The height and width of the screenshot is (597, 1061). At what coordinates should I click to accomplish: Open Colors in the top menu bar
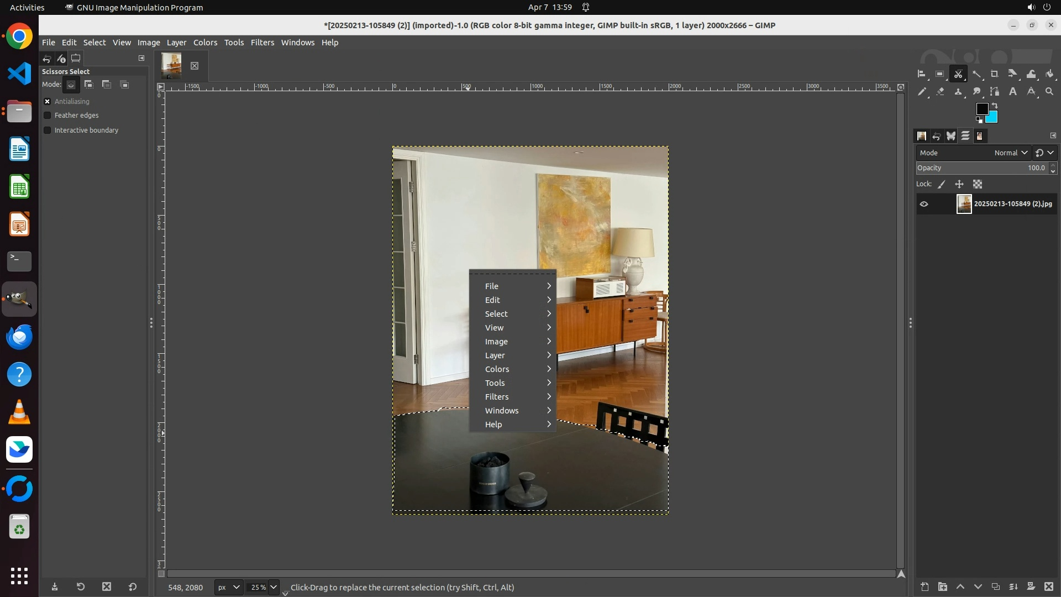click(x=205, y=43)
